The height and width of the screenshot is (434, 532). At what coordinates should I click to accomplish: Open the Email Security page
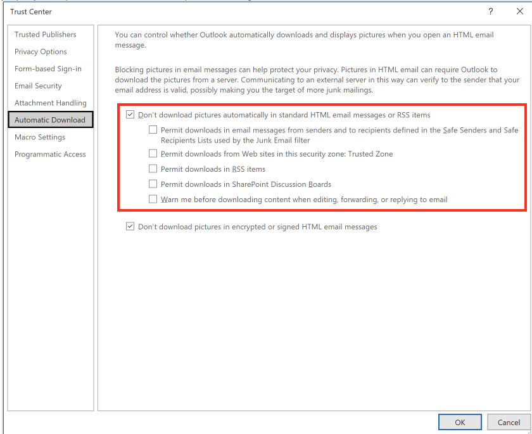click(x=38, y=86)
